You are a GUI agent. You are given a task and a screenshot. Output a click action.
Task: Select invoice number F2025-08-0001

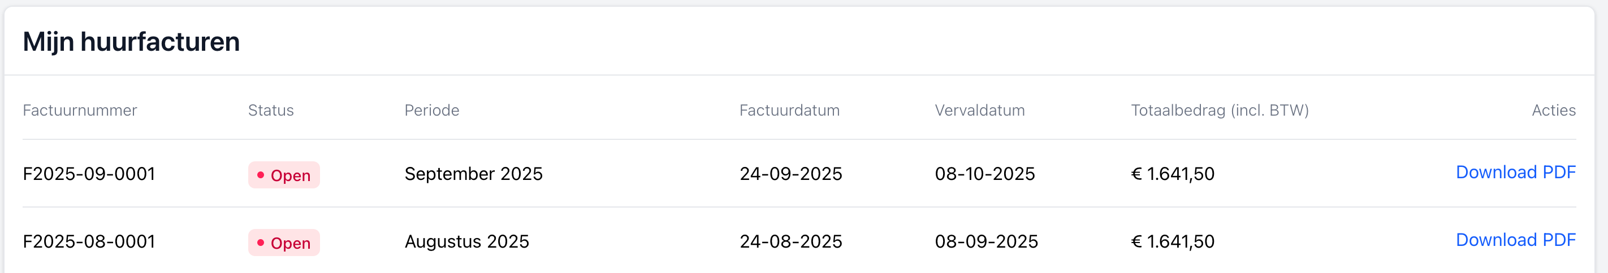tap(89, 241)
